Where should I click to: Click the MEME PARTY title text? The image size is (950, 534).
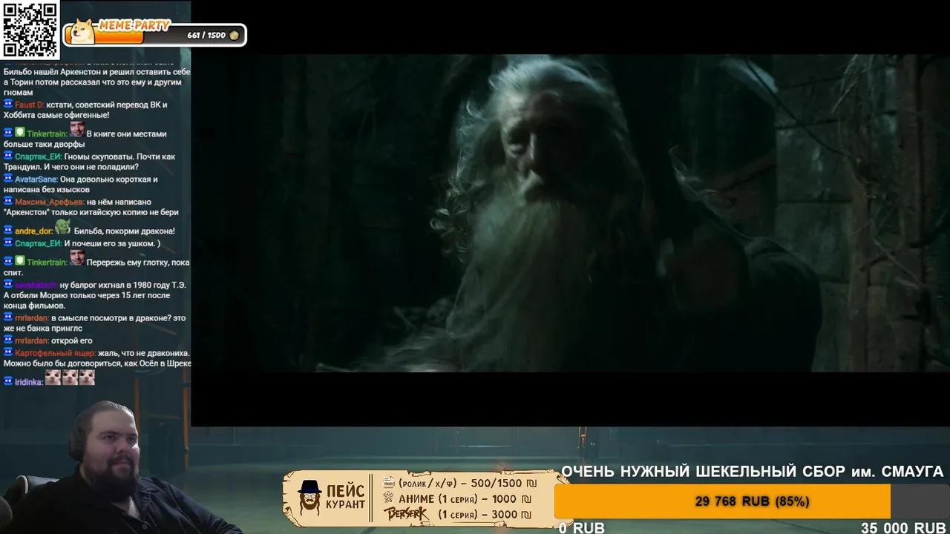pyautogui.click(x=134, y=25)
